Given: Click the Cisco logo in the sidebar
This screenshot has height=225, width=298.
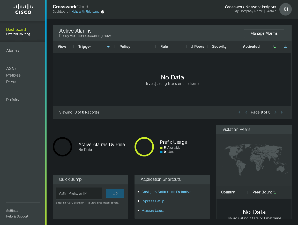Looking at the screenshot, I should coord(23,10).
